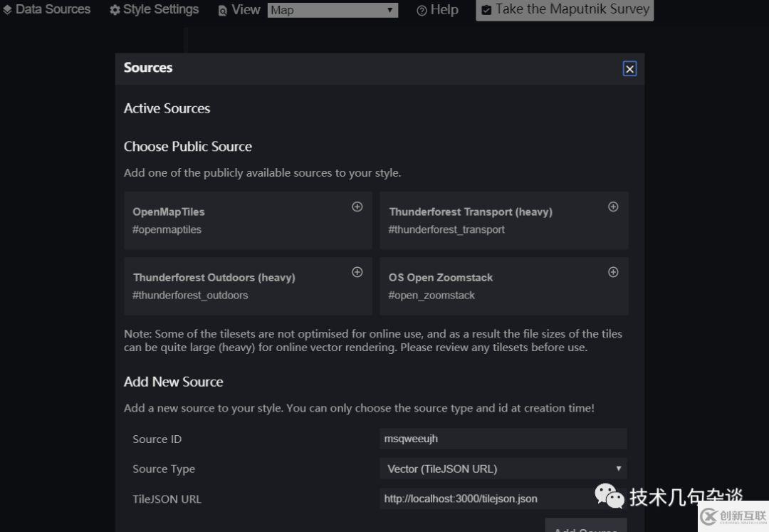Close the Sources dialog

pos(629,68)
